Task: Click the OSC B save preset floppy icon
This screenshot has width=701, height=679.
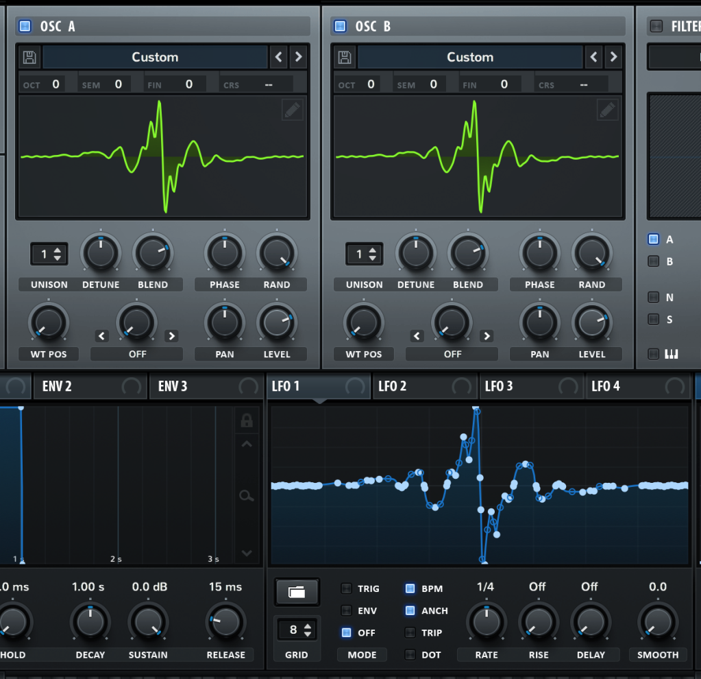Action: click(345, 58)
